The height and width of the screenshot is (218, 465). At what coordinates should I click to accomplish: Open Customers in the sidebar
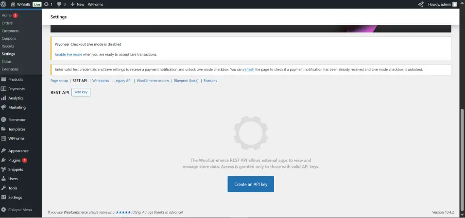(10, 31)
